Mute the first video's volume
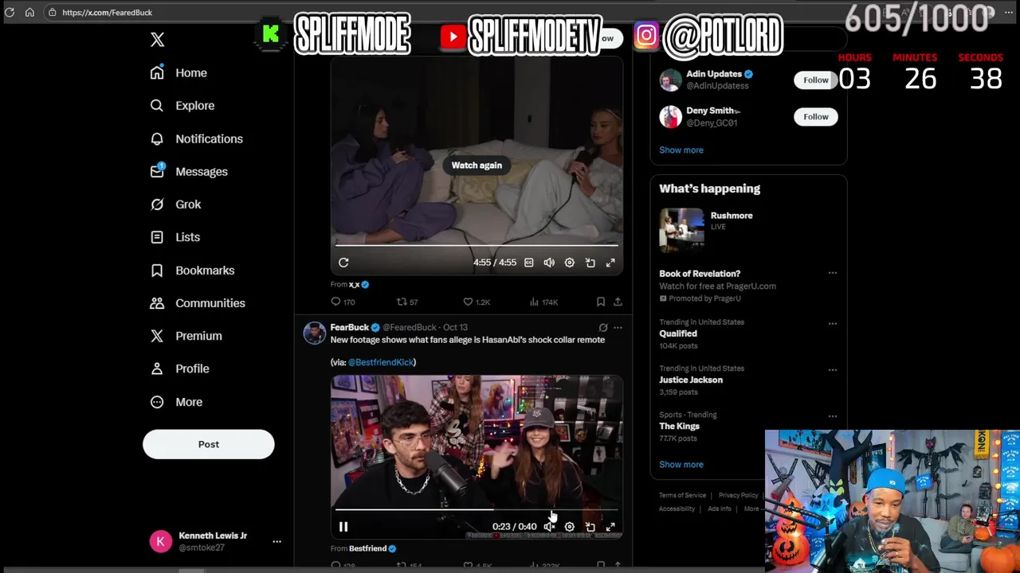Viewport: 1020px width, 573px height. tap(549, 263)
